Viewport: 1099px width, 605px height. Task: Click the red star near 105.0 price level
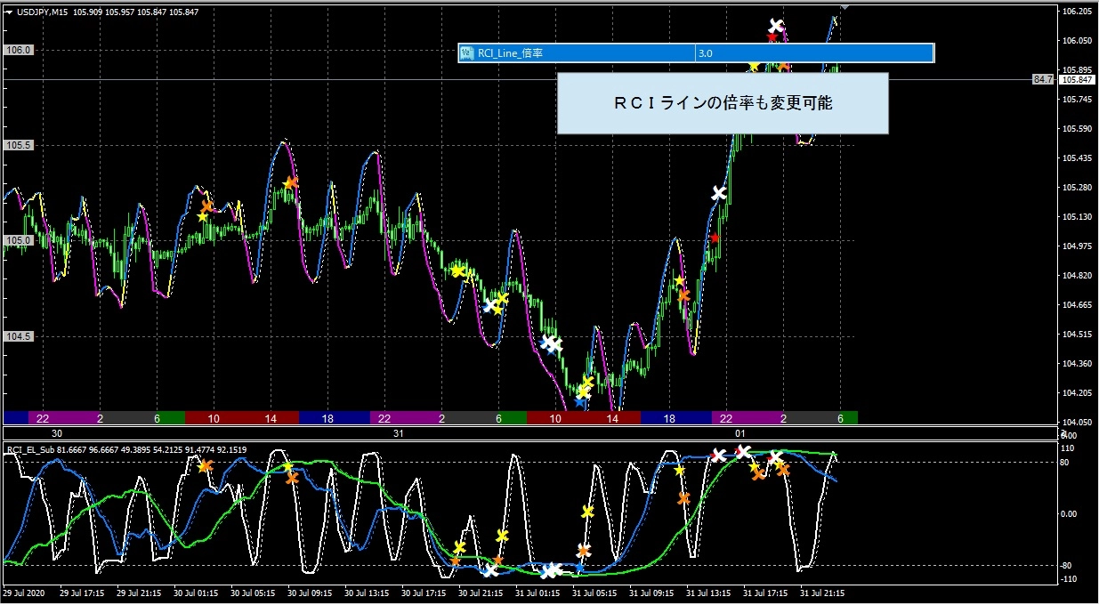714,238
